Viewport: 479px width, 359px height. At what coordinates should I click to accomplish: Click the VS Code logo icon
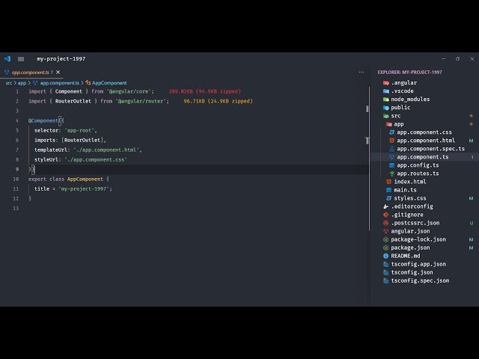pos(7,58)
